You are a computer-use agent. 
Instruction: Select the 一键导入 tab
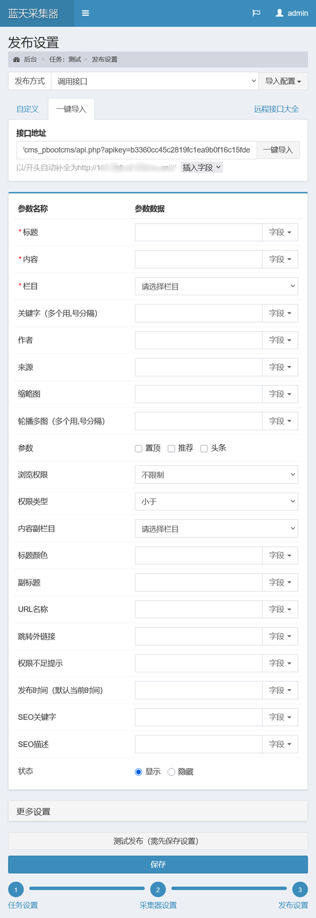pyautogui.click(x=71, y=109)
